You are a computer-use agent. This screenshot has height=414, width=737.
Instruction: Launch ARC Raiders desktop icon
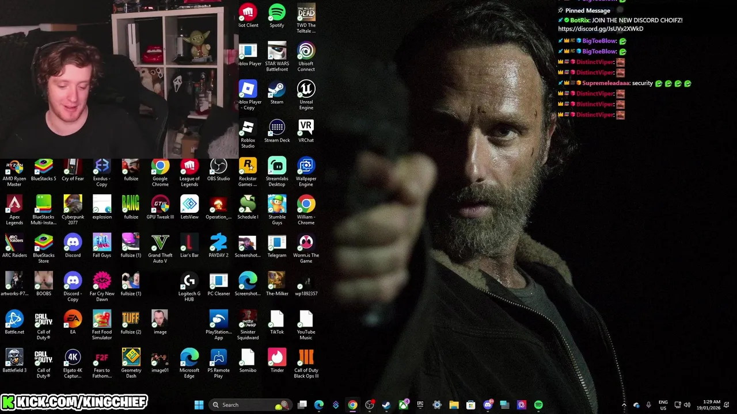[14, 246]
